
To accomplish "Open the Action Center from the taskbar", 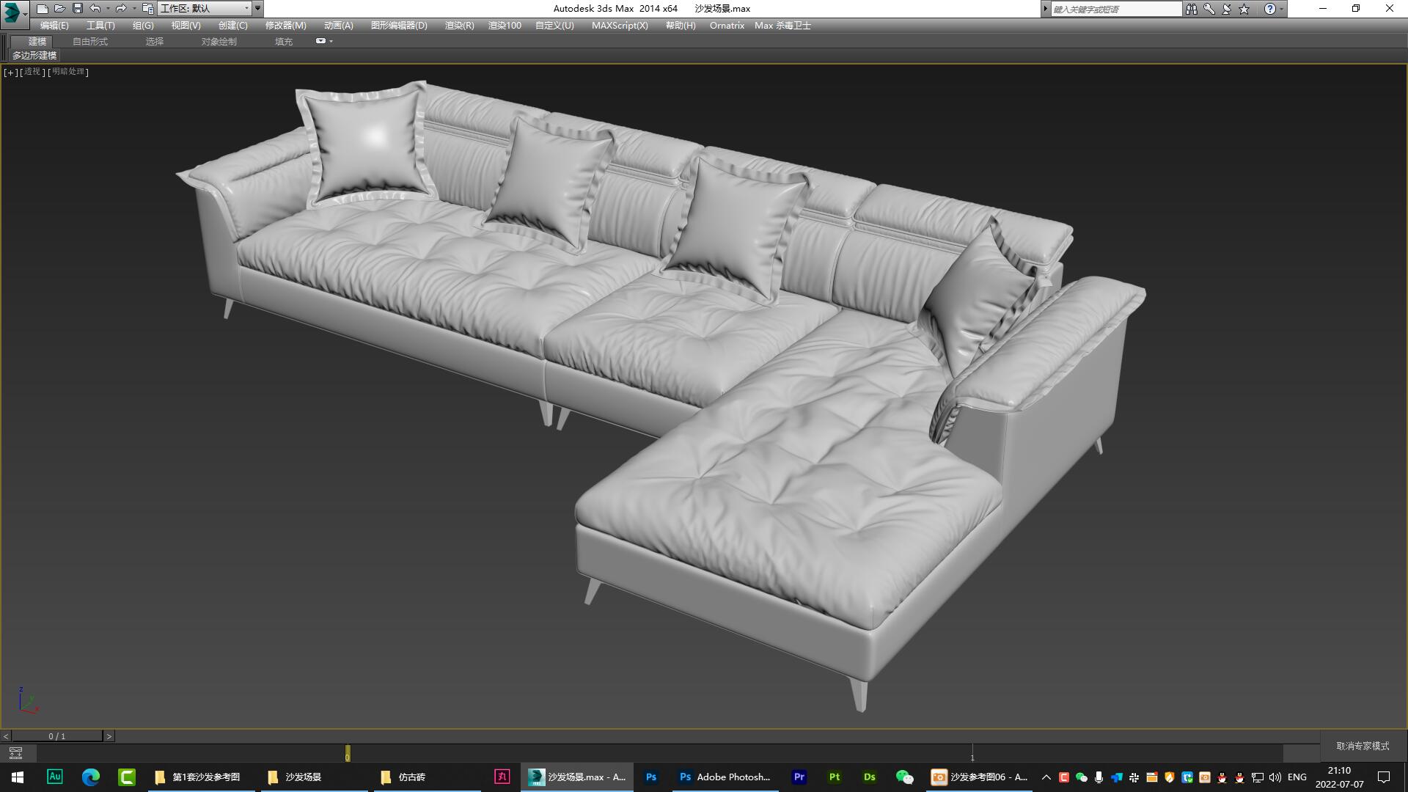I will coord(1384,777).
